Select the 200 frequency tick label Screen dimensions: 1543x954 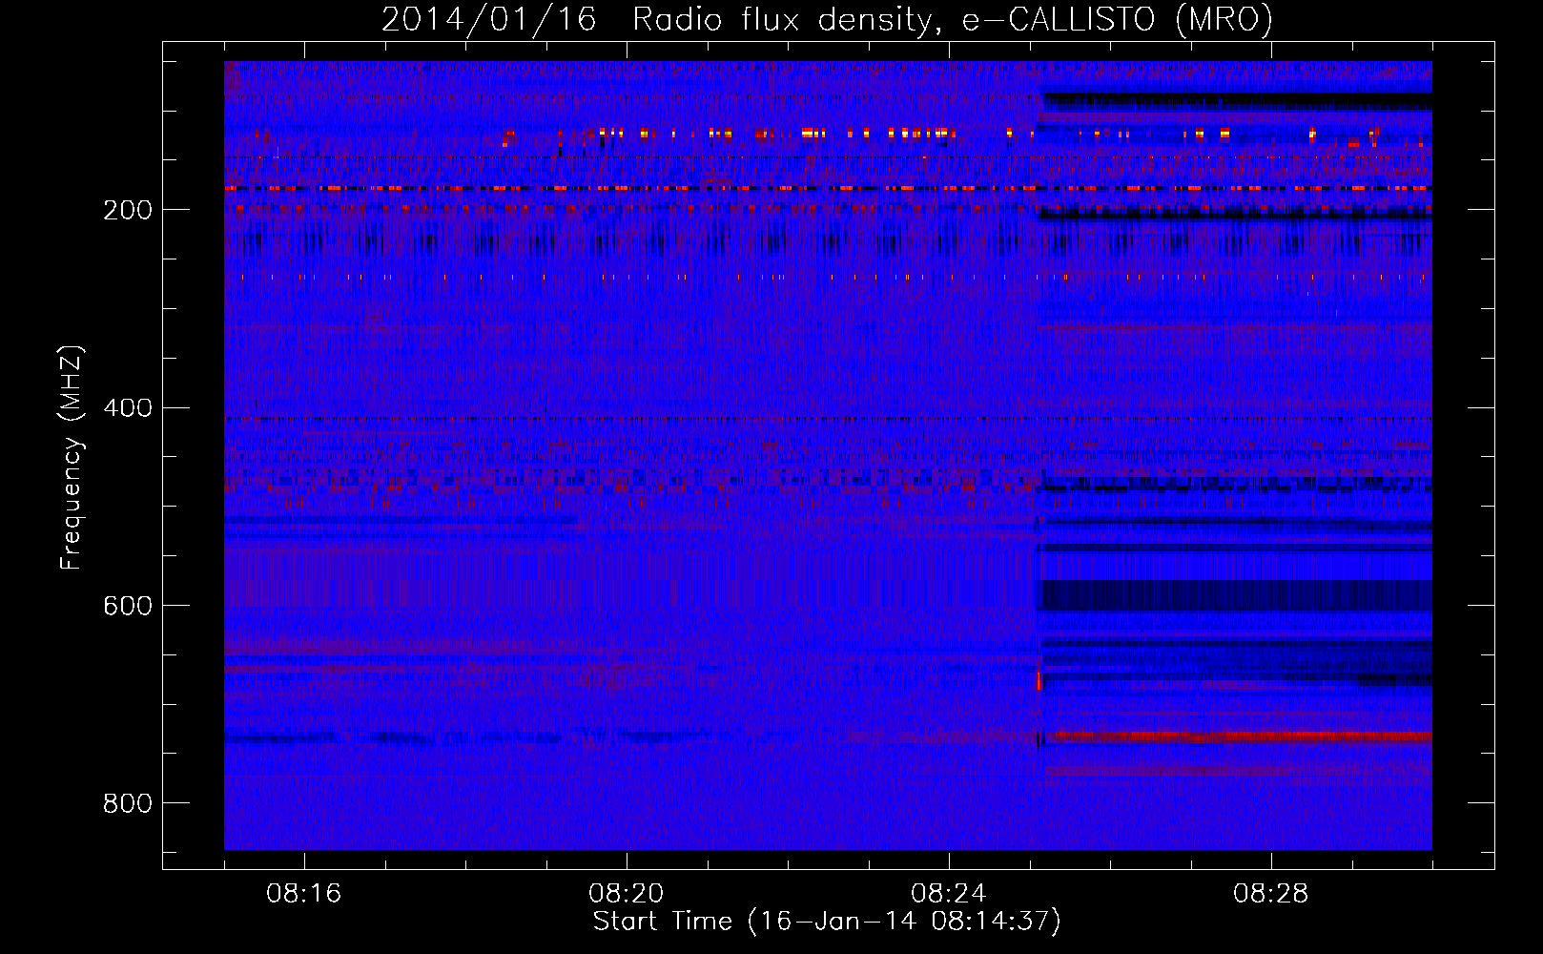[x=128, y=210]
